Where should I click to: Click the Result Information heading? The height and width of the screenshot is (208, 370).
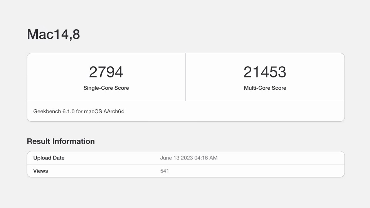[61, 141]
